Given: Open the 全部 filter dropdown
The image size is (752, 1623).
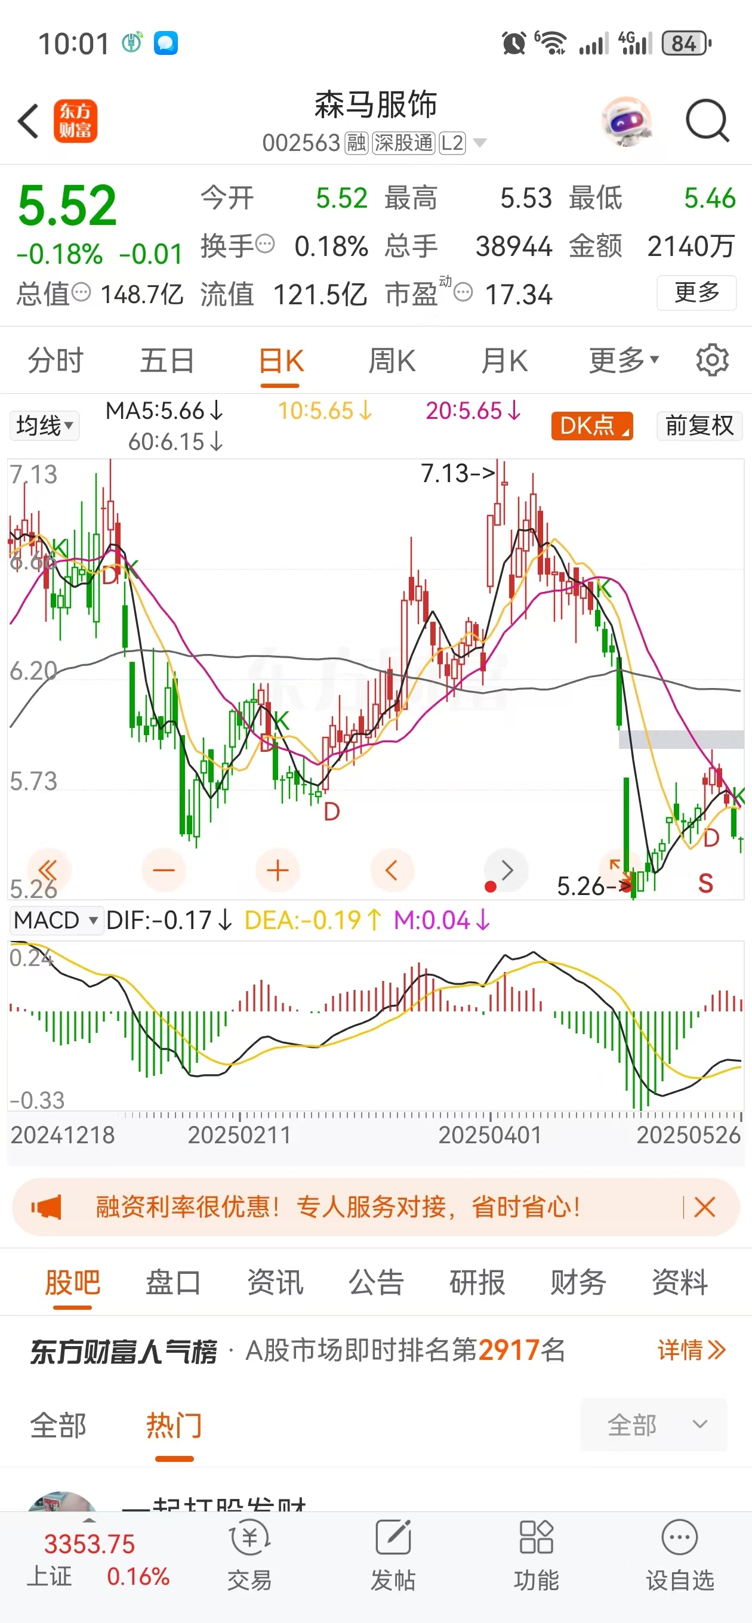Looking at the screenshot, I should coord(654,1424).
